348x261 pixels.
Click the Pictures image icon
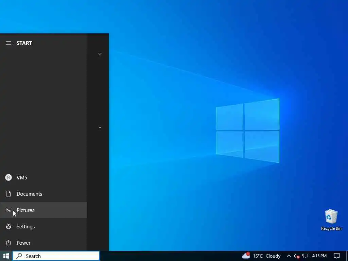(x=8, y=210)
